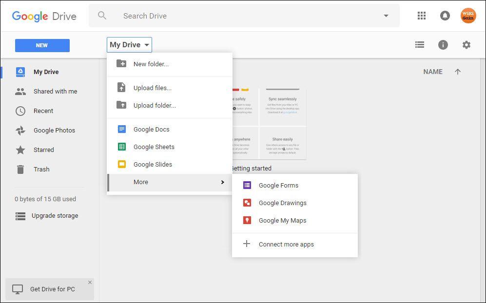Open the settings gear
Viewport: 486px width, 303px height.
466,45
